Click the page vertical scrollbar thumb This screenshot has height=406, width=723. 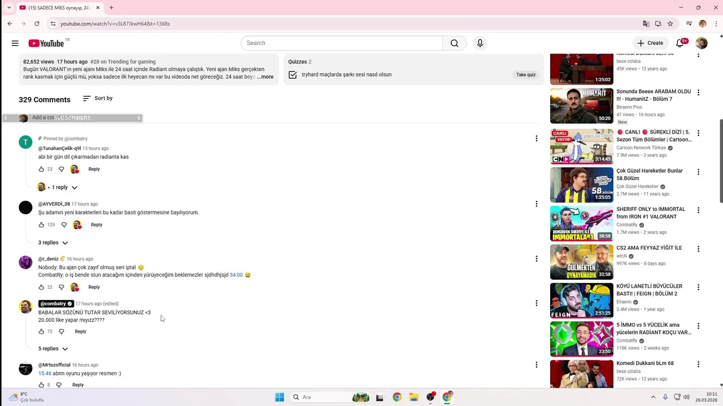(720, 161)
